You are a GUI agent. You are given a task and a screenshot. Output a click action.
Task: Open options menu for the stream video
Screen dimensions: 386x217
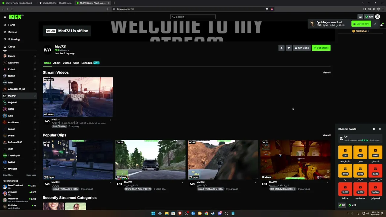[110, 120]
